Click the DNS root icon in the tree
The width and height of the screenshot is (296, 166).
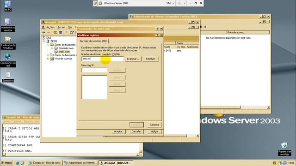43,38
